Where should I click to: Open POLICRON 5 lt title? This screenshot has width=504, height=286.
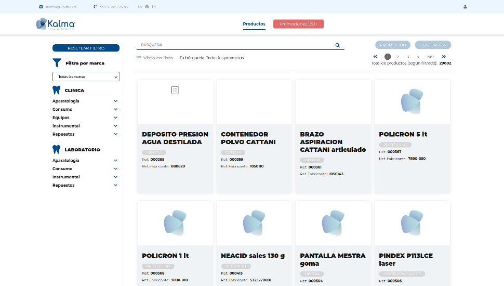pyautogui.click(x=403, y=134)
